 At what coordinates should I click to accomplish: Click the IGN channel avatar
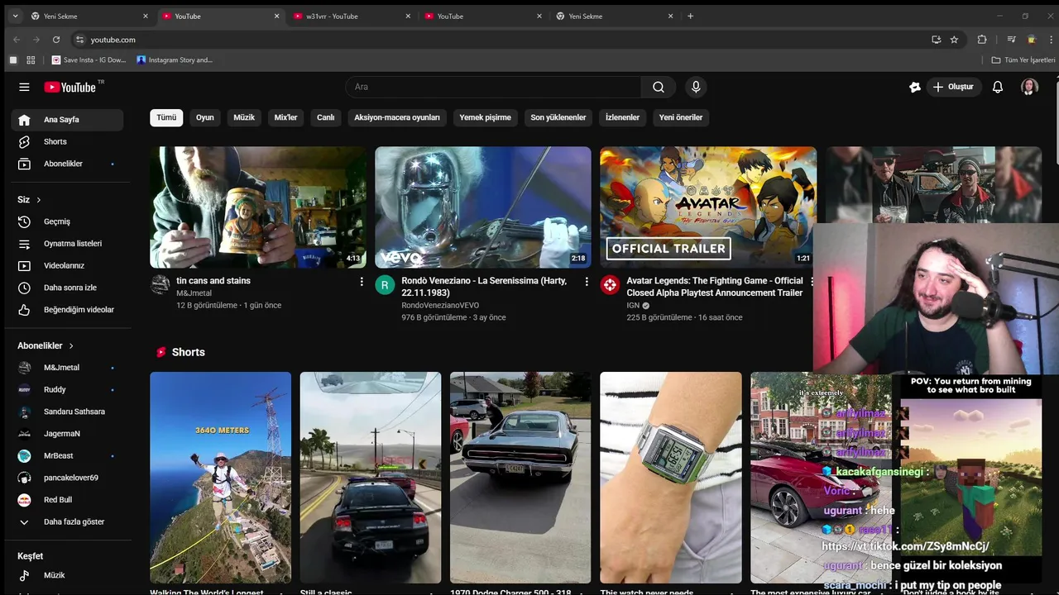coord(610,285)
